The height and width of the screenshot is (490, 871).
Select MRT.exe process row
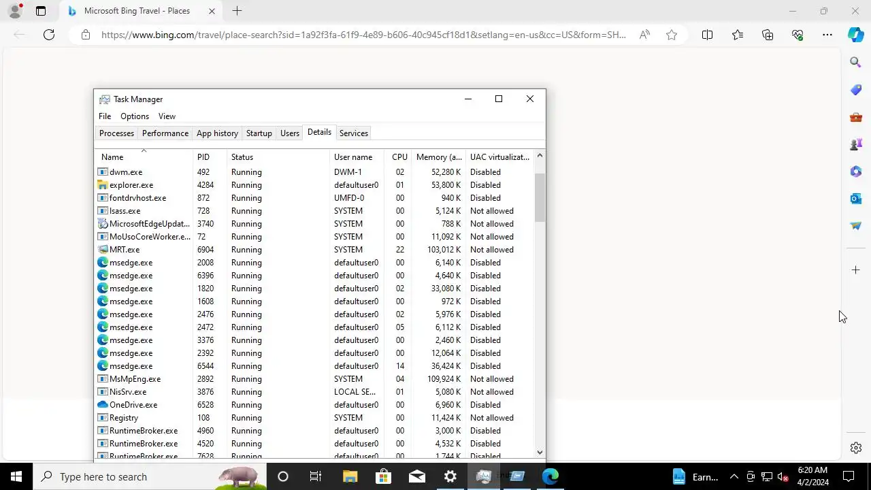click(x=314, y=250)
